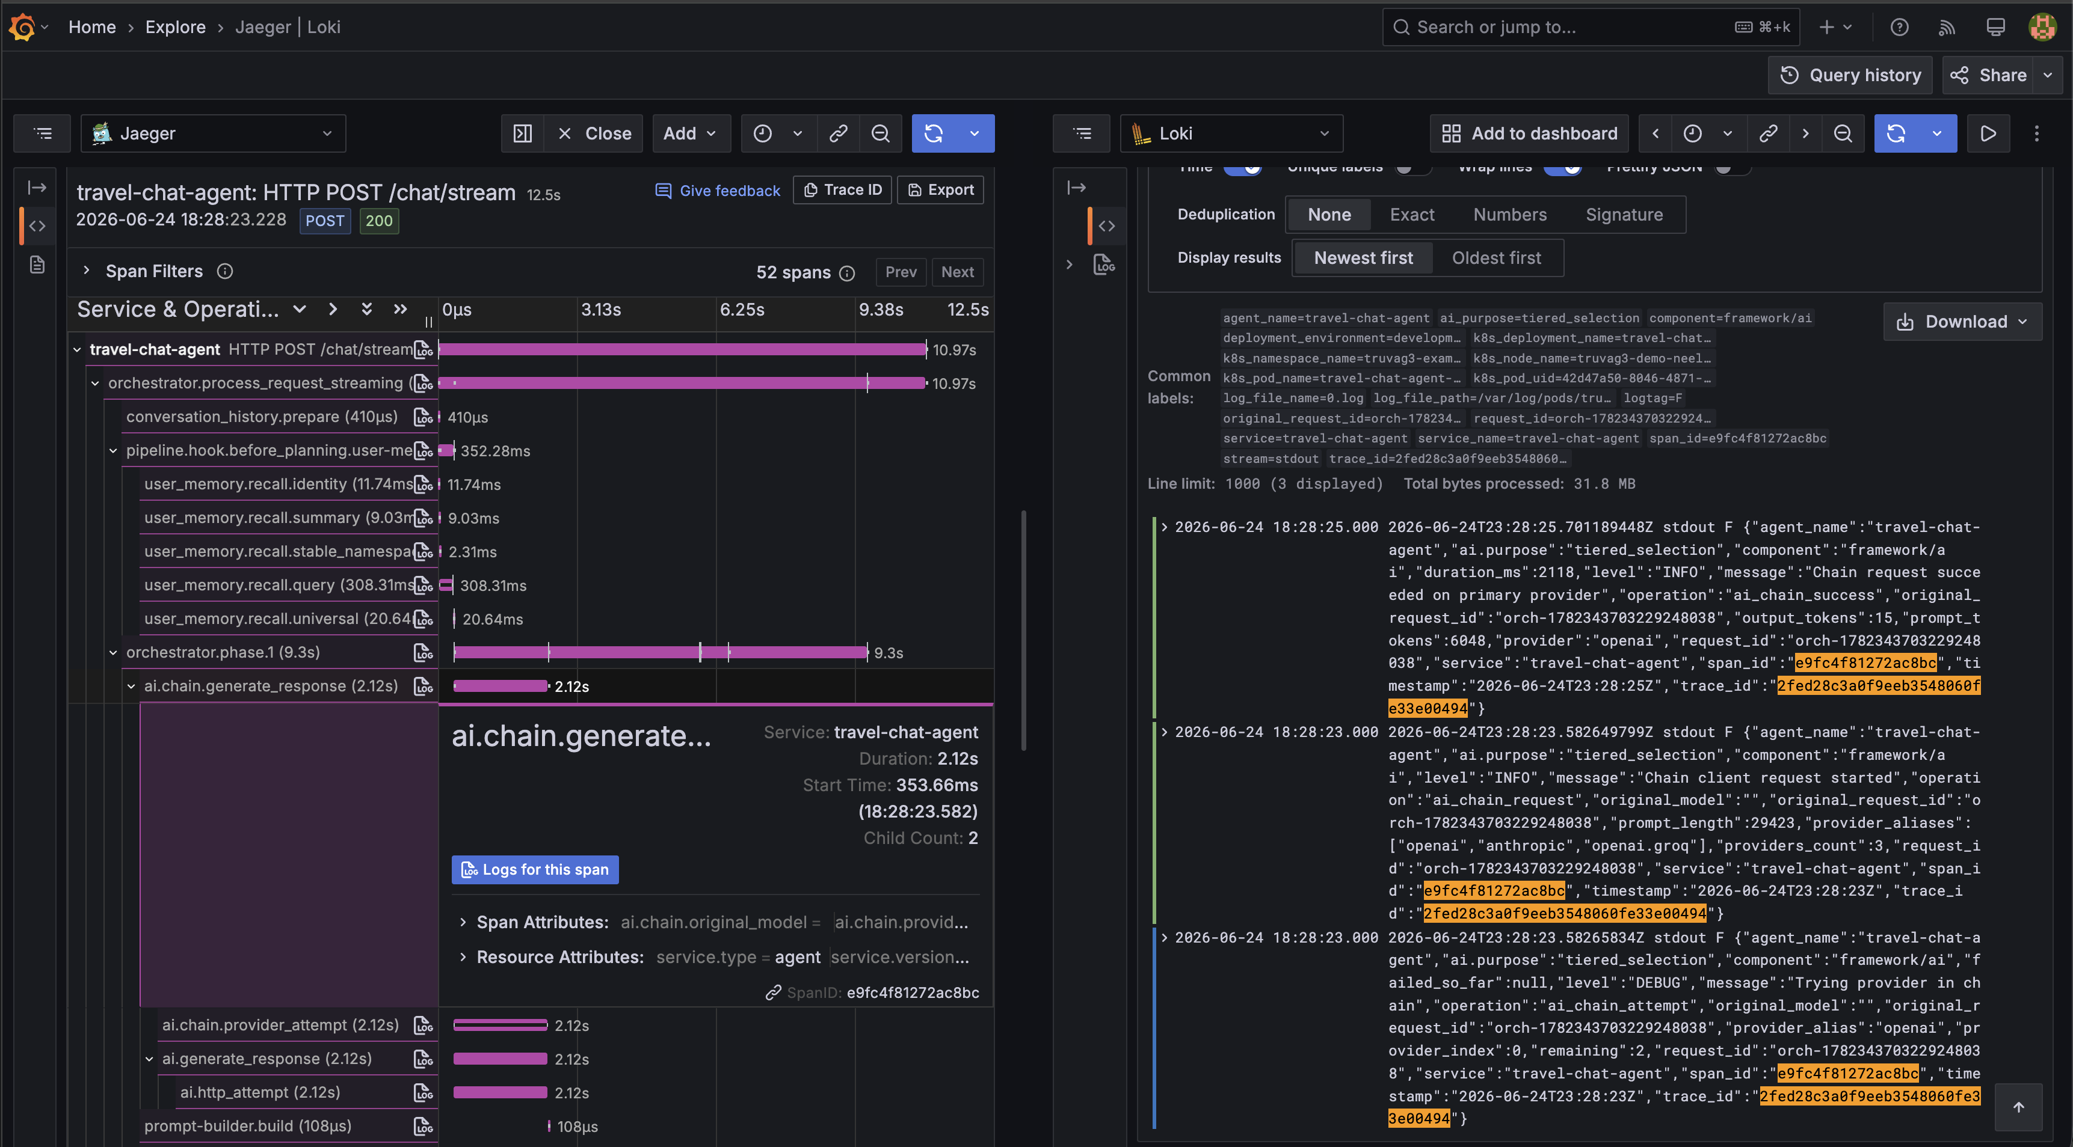Image resolution: width=2073 pixels, height=1147 pixels.
Task: Copy the Jaeger pane shortened link
Action: (839, 133)
